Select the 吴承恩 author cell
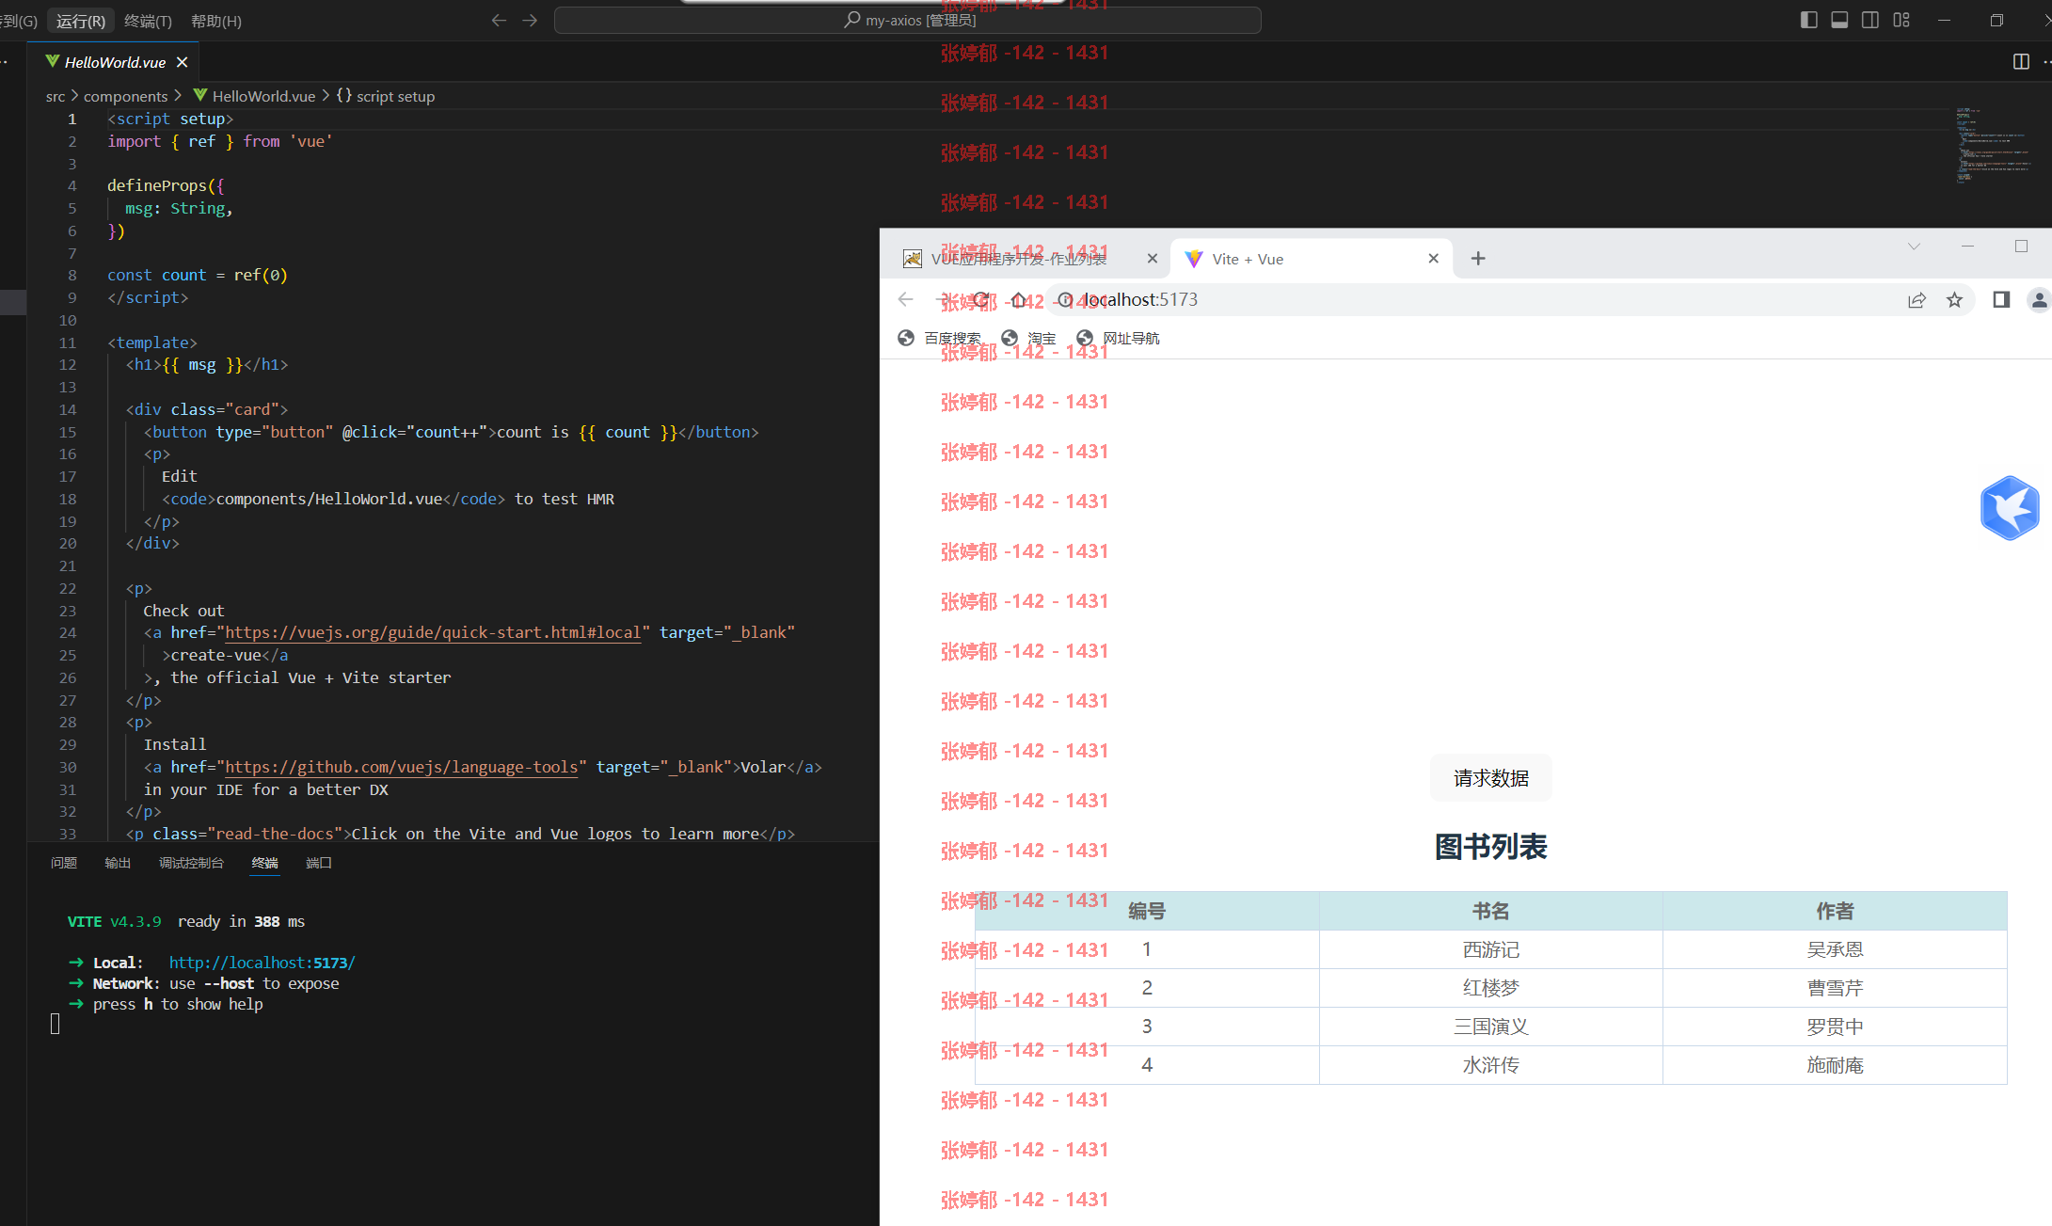 point(1835,949)
